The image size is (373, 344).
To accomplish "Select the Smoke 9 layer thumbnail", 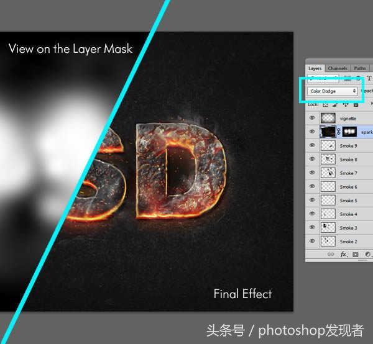I will coord(328,146).
